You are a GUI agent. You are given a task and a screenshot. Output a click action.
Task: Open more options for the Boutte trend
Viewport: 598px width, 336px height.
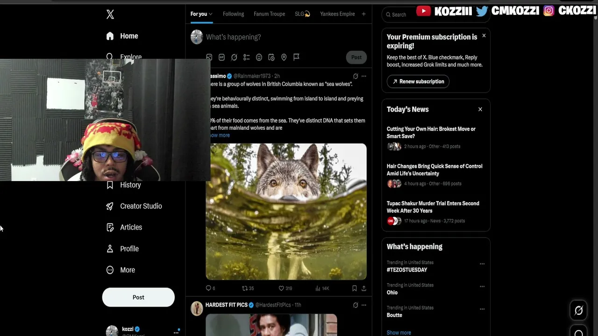click(x=482, y=309)
